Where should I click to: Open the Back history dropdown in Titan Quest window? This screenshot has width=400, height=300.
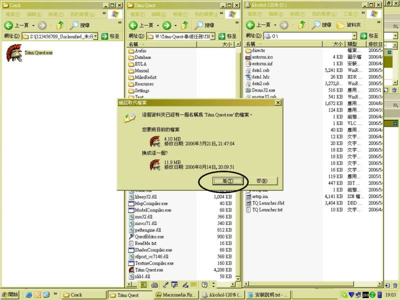click(x=157, y=25)
